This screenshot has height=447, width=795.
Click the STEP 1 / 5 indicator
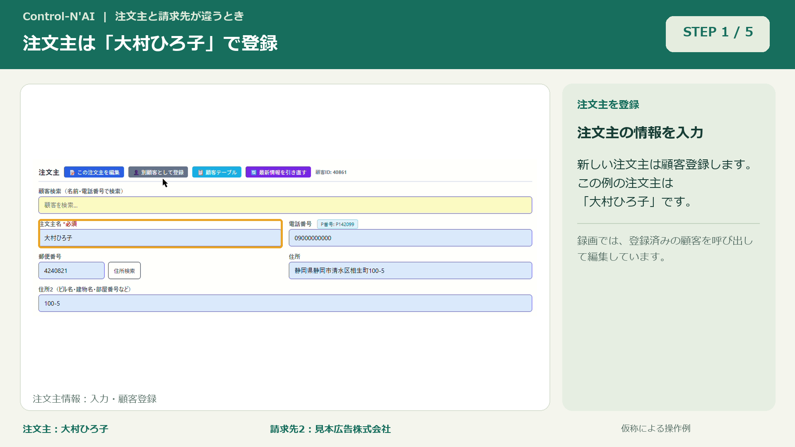click(718, 34)
